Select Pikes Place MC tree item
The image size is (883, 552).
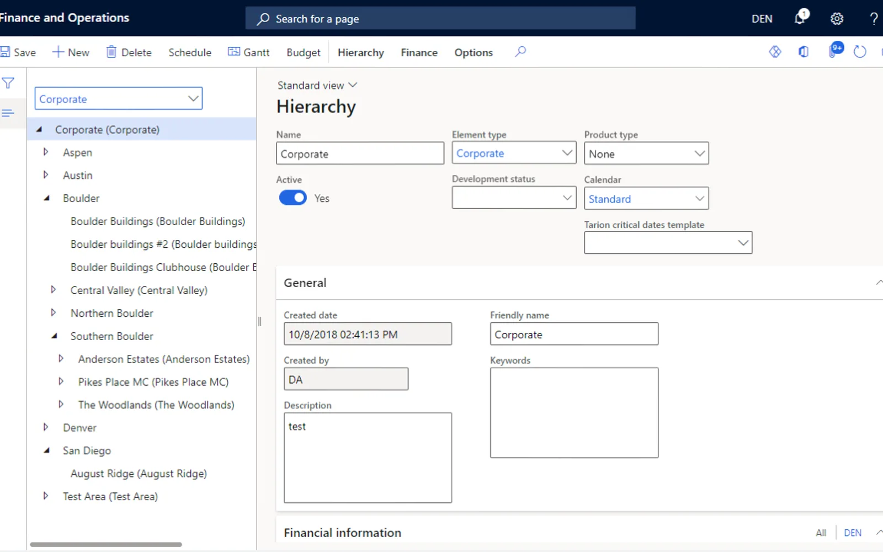click(153, 382)
